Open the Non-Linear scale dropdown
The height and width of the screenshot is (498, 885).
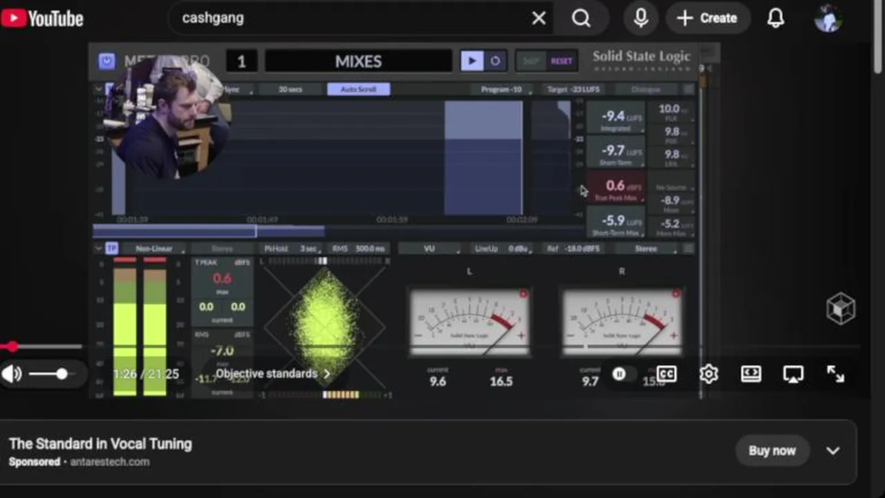pos(154,248)
